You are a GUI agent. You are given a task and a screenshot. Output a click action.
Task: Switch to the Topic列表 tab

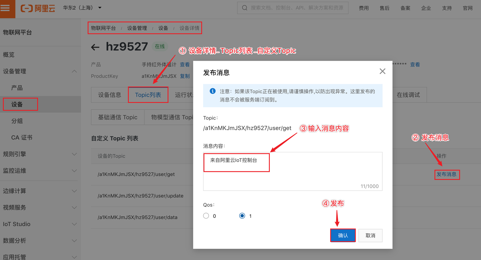tap(148, 95)
